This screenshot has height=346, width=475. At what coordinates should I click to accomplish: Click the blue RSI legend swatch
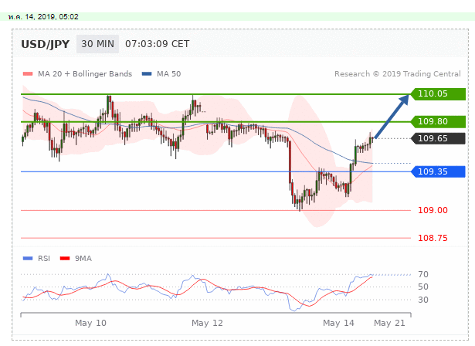tap(28, 259)
